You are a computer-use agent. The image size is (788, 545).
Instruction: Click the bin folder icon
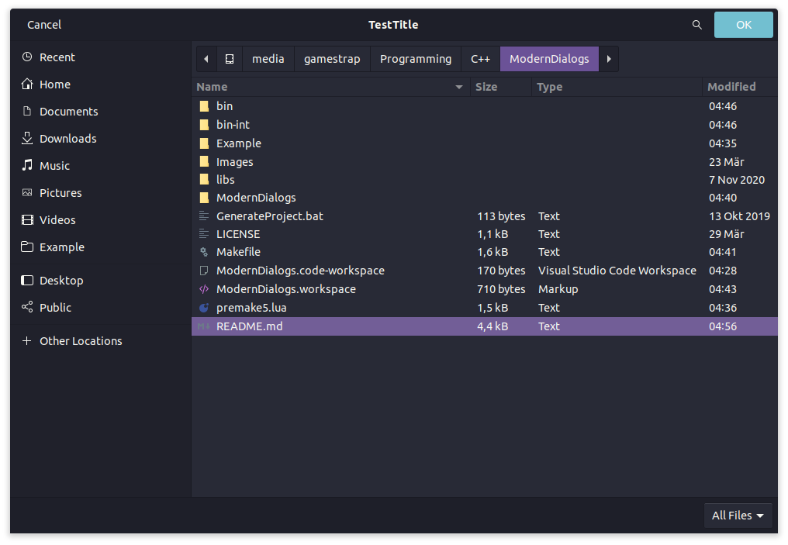pyautogui.click(x=204, y=106)
